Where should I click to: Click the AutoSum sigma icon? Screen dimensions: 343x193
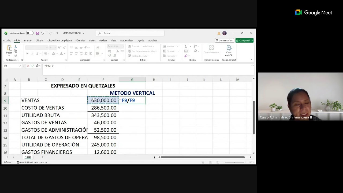[x=186, y=46]
